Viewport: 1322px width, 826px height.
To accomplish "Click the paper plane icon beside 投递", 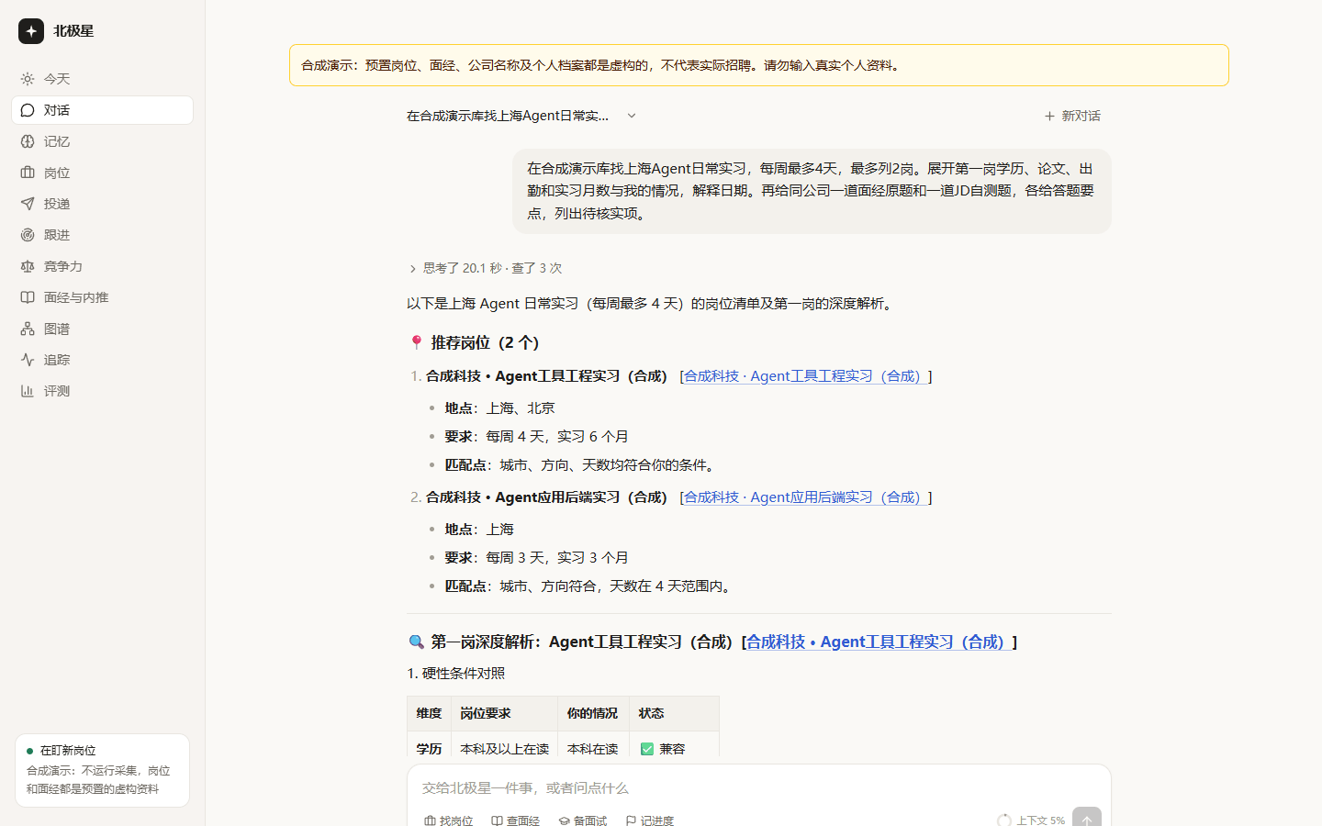I will [28, 204].
